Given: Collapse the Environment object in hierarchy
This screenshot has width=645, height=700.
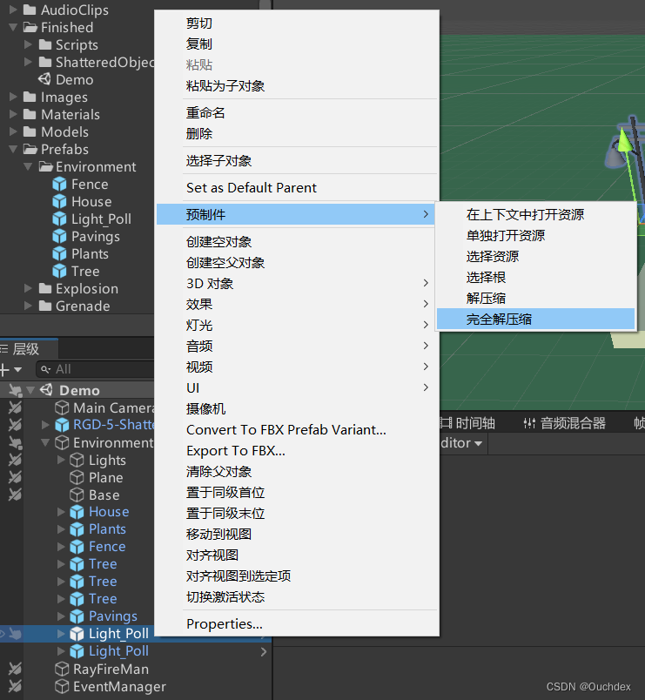Looking at the screenshot, I should 45,442.
